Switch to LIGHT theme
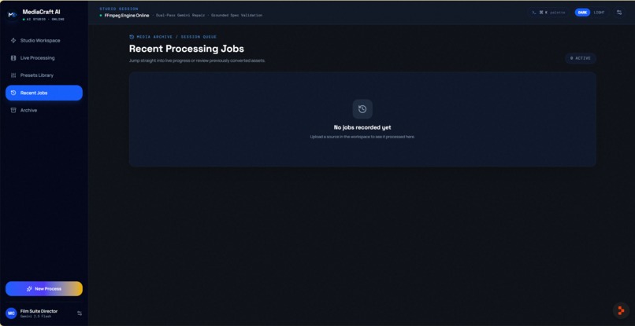 (x=599, y=13)
